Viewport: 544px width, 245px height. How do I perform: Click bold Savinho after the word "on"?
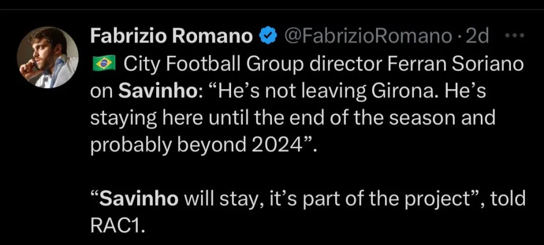153,92
